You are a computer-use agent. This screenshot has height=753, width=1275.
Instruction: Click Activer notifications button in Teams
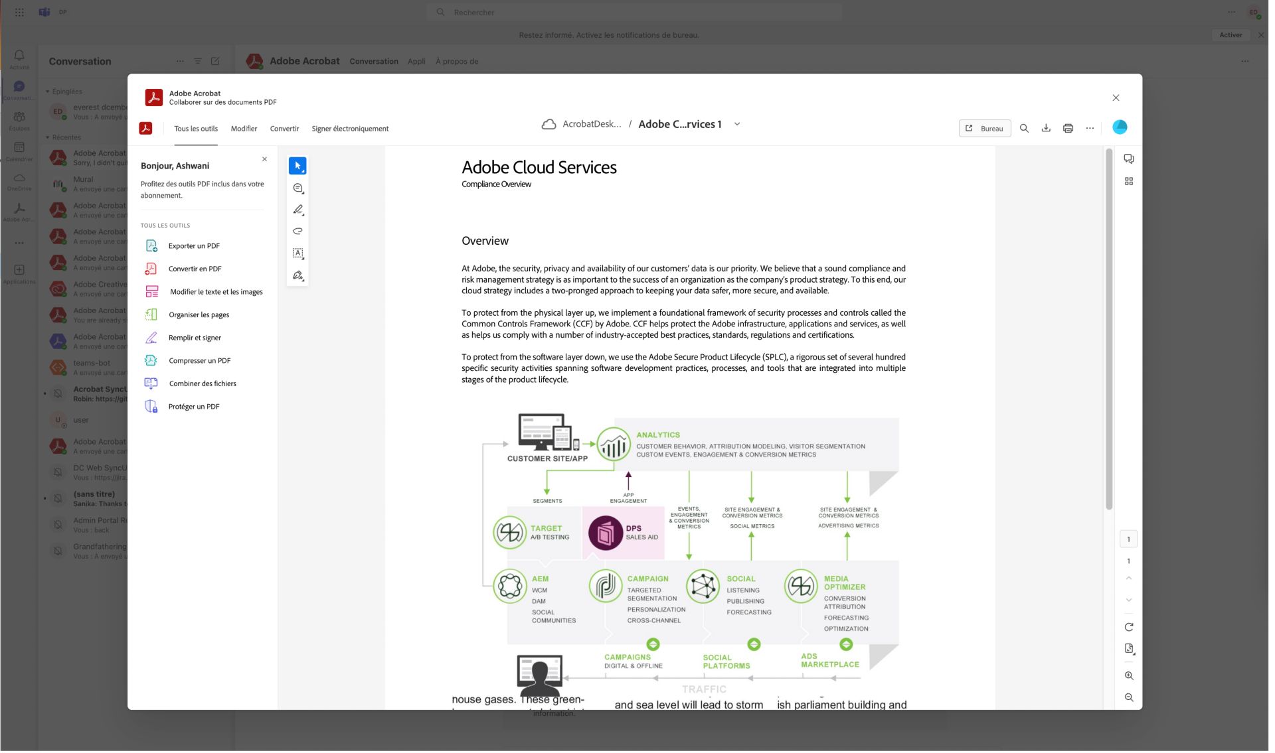(1231, 35)
